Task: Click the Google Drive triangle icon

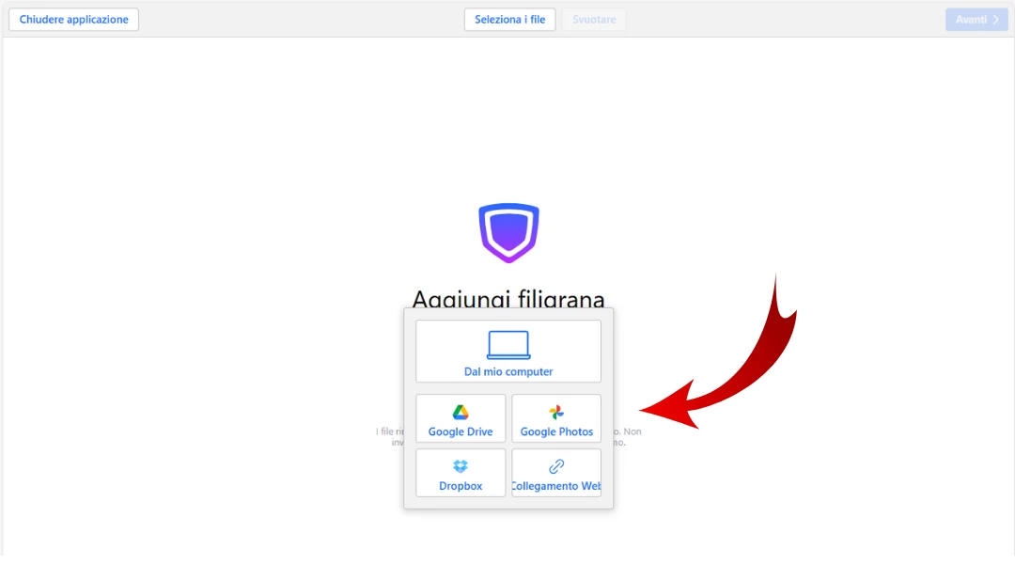Action: click(x=461, y=413)
